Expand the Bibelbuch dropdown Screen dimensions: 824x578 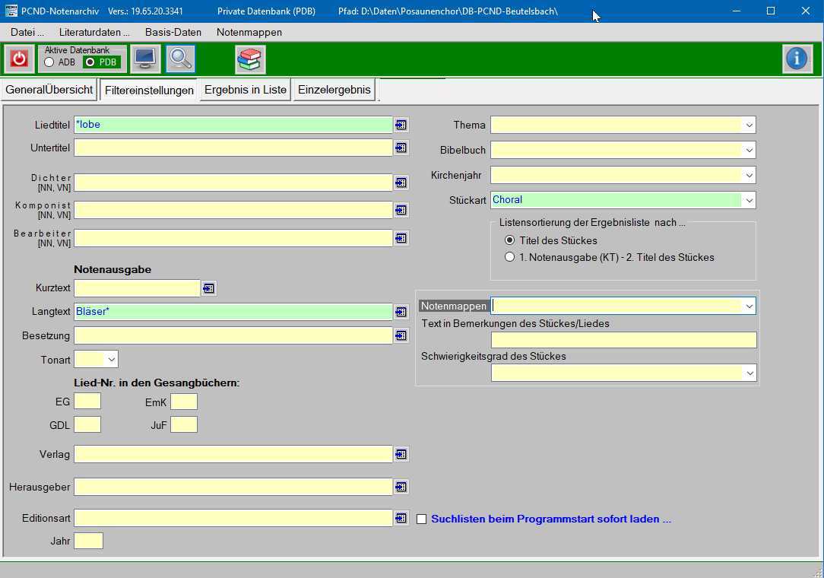749,150
